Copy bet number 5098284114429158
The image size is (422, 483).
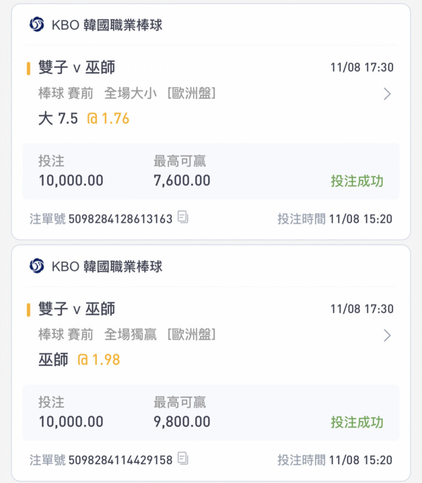(183, 458)
